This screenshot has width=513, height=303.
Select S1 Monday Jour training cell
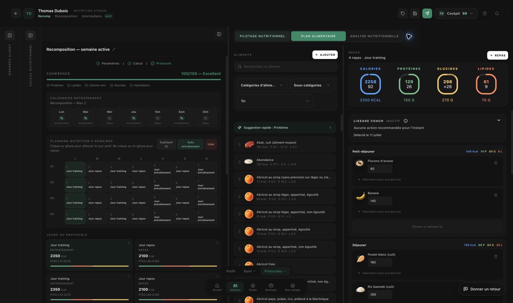click(75, 169)
